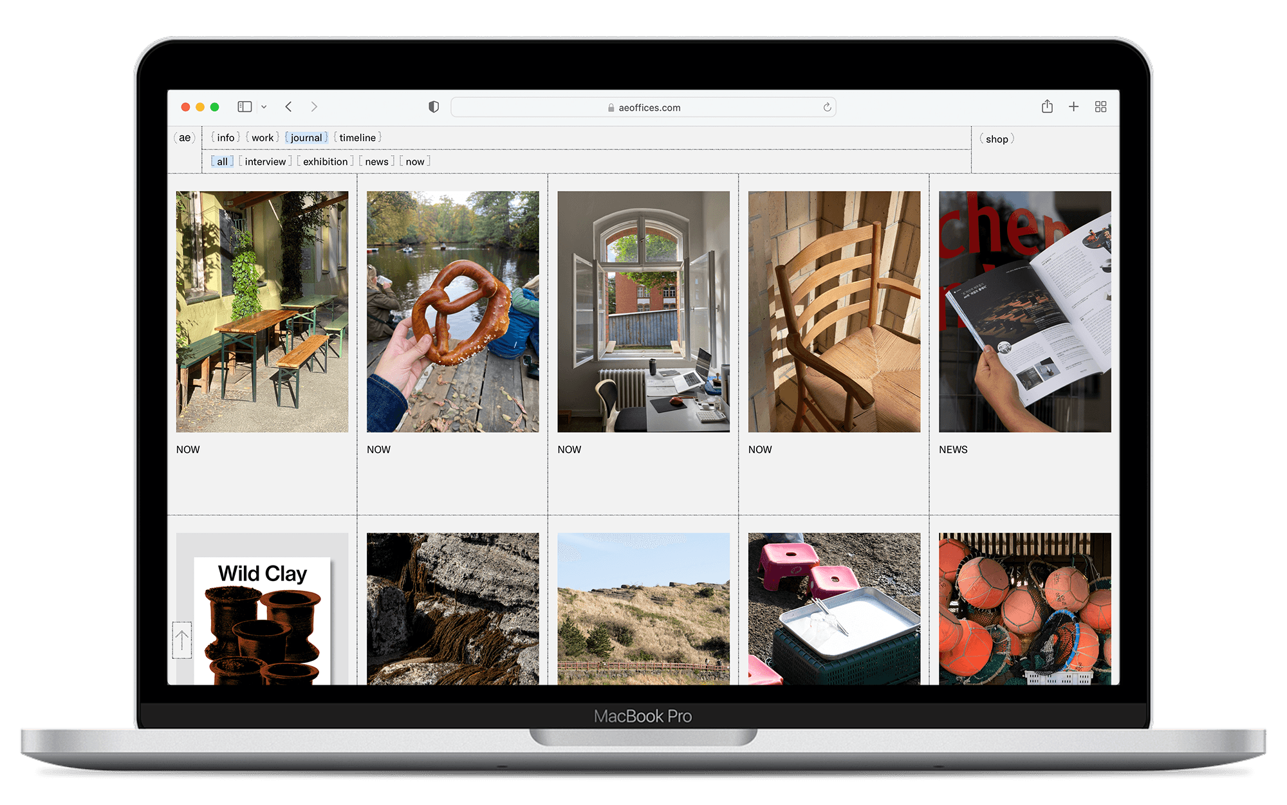Toggle the Safari sidebar icon
The height and width of the screenshot is (805, 1287).
pos(245,107)
